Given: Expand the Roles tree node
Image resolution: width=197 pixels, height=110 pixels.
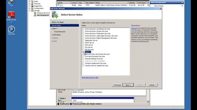Looking at the screenshot, I should coord(30,2).
